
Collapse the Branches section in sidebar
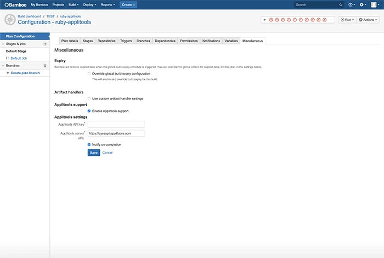(3, 66)
